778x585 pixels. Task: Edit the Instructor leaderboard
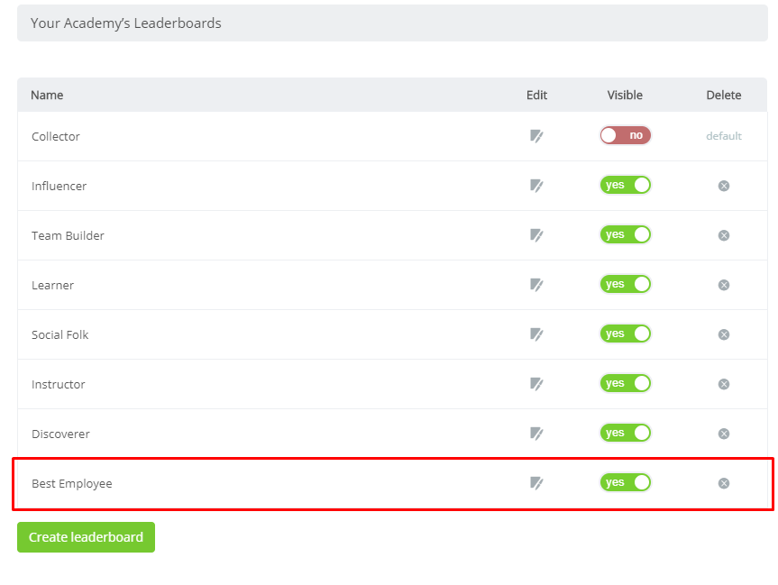(x=536, y=383)
